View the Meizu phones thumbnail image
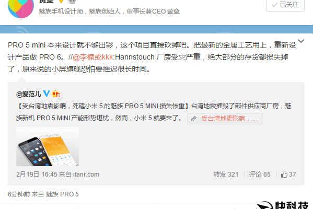Image resolution: width=313 pixels, height=209 pixels. 48,146
